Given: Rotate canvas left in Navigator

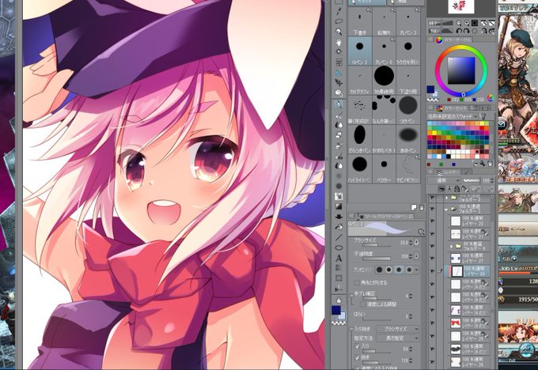Looking at the screenshot, I should (460, 31).
